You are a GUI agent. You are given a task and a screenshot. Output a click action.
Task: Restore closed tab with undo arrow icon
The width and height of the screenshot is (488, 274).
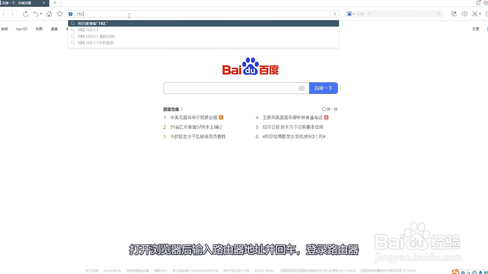(36, 14)
